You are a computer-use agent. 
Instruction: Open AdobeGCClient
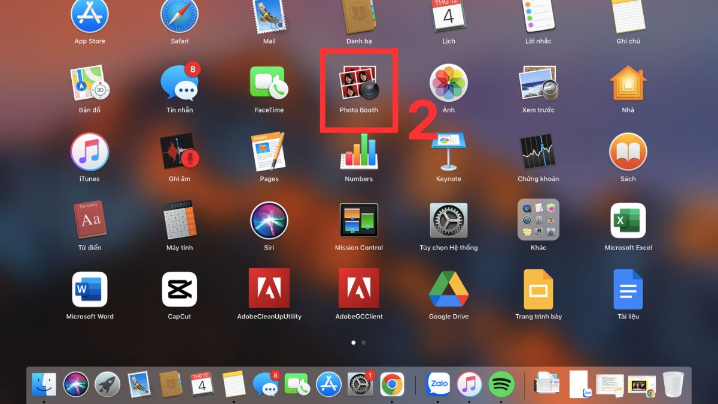(359, 288)
